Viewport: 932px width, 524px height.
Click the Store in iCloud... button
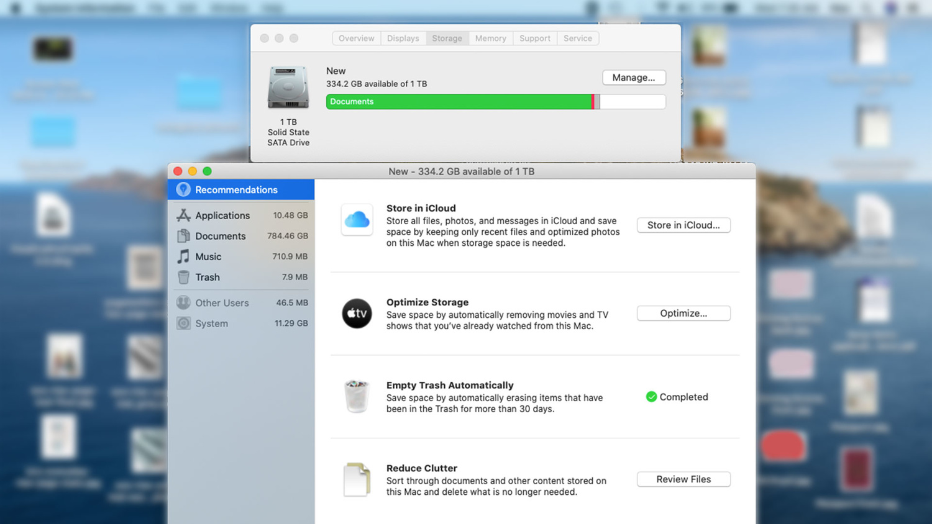683,225
